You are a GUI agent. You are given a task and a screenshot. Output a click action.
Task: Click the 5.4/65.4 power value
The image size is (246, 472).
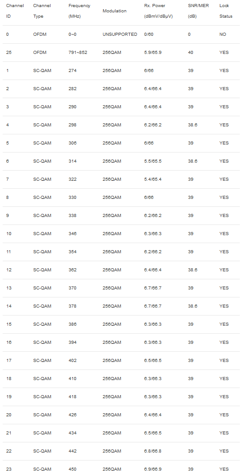[x=153, y=179]
